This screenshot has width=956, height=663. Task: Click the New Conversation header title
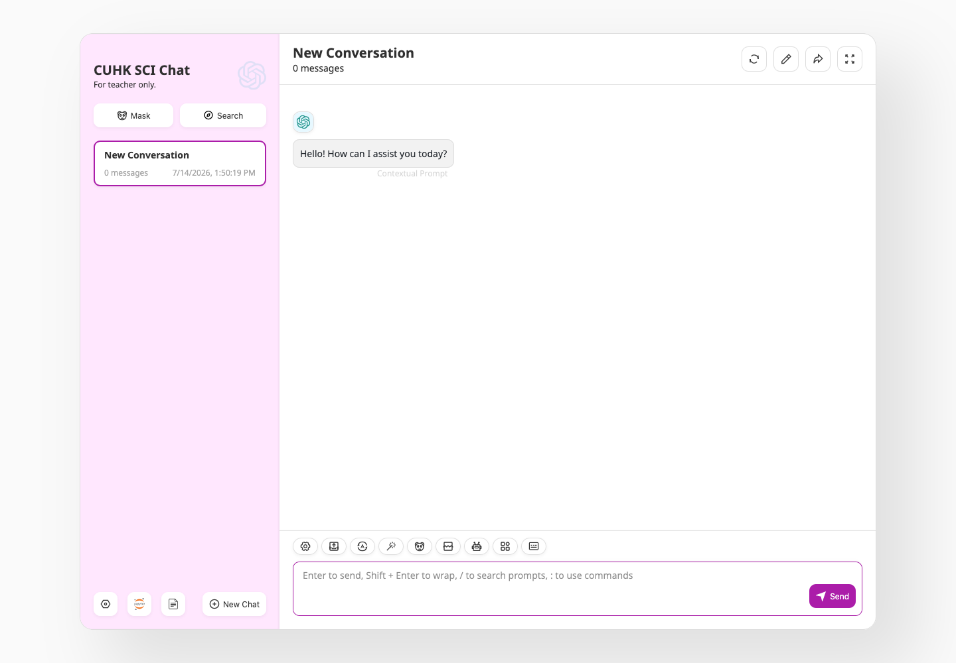[x=353, y=53]
